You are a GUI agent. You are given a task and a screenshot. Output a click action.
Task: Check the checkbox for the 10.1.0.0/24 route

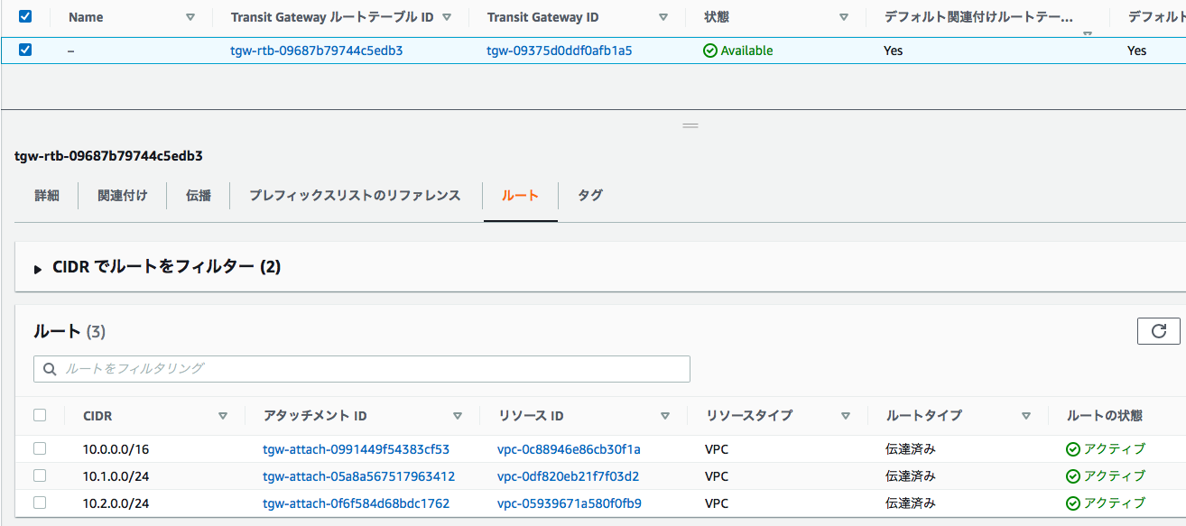click(x=40, y=475)
